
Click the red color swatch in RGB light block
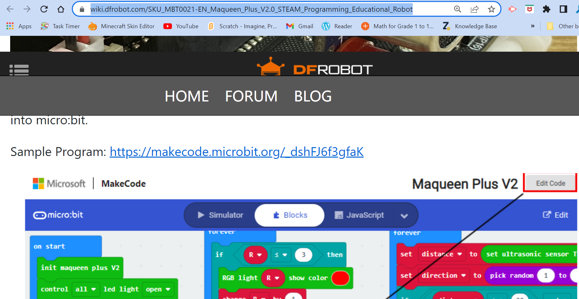[x=340, y=278]
